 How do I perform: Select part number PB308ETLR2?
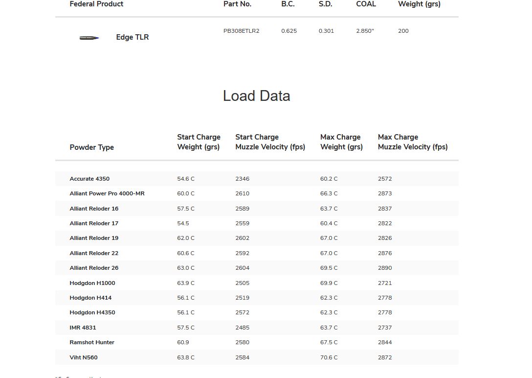click(241, 31)
